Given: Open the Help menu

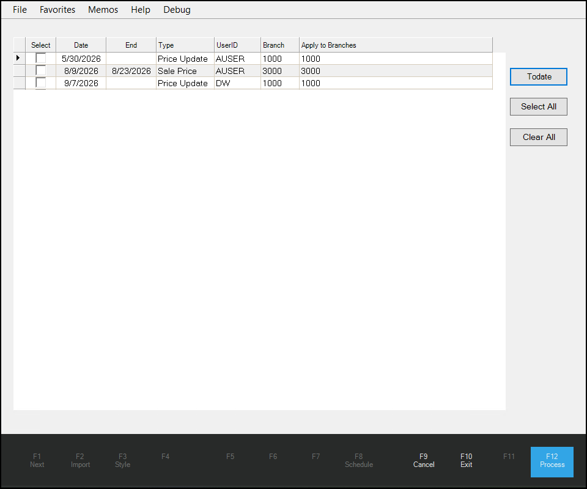Looking at the screenshot, I should tap(140, 9).
